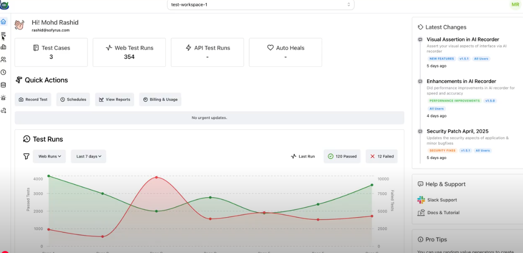Click the Home icon in sidebar
The height and width of the screenshot is (253, 523).
3,22
